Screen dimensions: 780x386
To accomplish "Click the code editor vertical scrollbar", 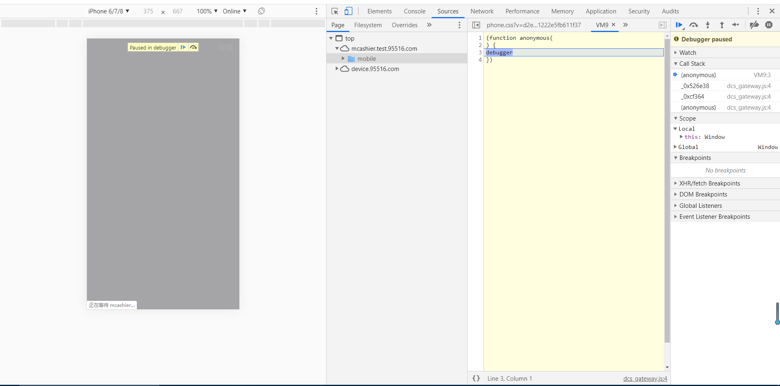I will coord(667,191).
